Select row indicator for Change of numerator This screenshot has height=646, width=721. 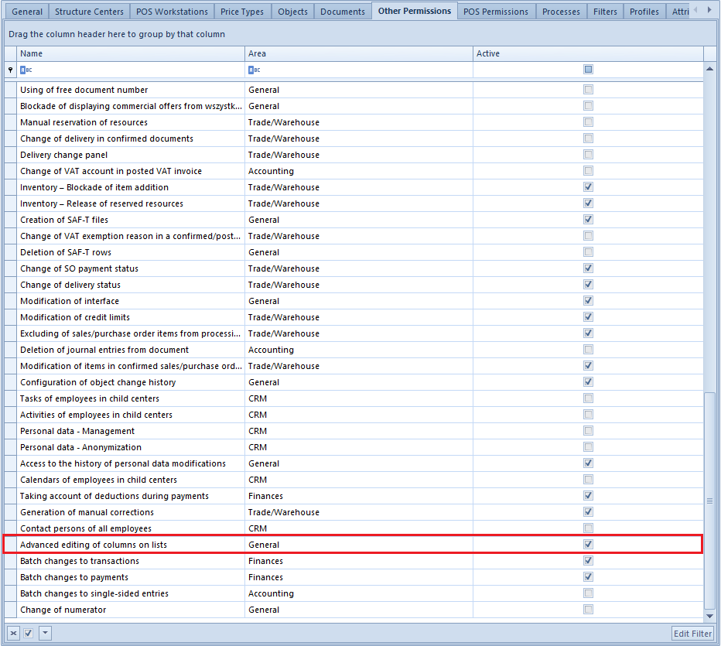11,610
